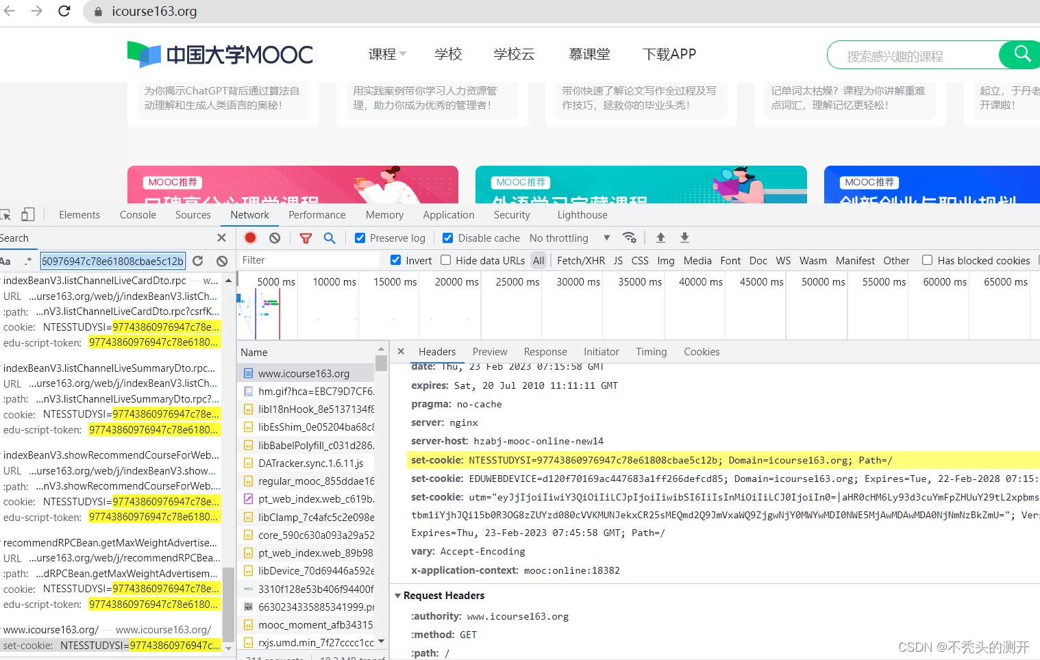The width and height of the screenshot is (1040, 660).
Task: Switch to Preview tab
Action: point(490,351)
